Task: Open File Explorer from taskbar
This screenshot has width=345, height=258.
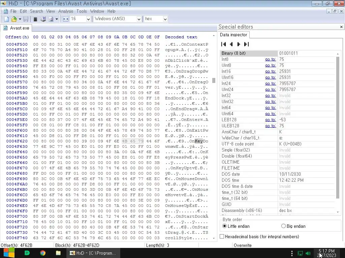Action: pyautogui.click(x=58, y=253)
